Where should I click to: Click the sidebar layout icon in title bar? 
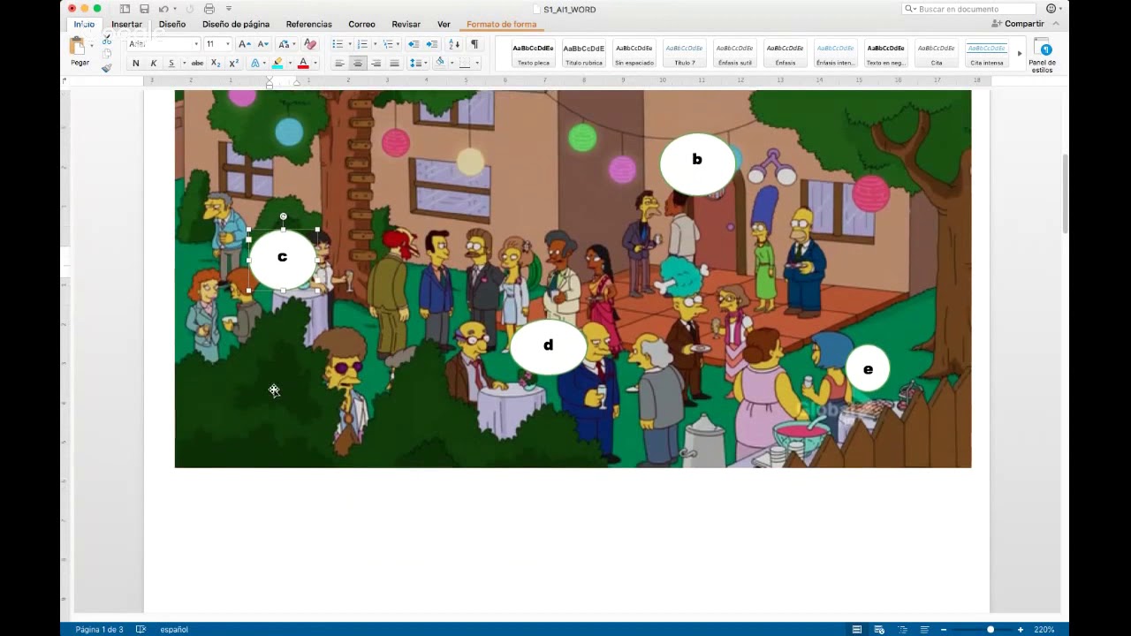[125, 9]
